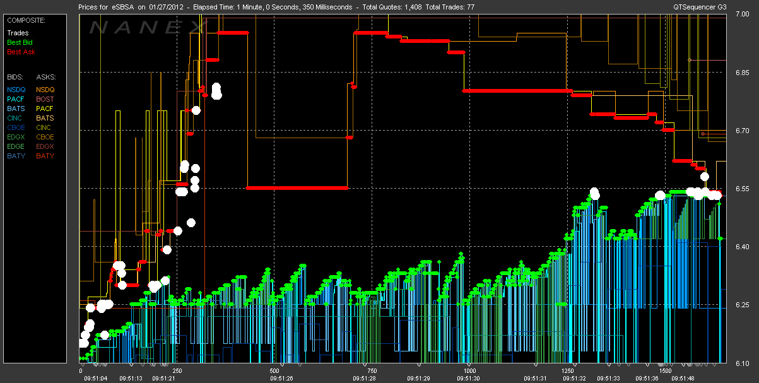Click the 09:51:33 timestamp label

(x=608, y=379)
